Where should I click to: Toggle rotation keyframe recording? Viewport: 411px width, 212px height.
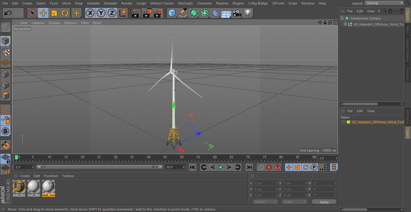pos(306,167)
